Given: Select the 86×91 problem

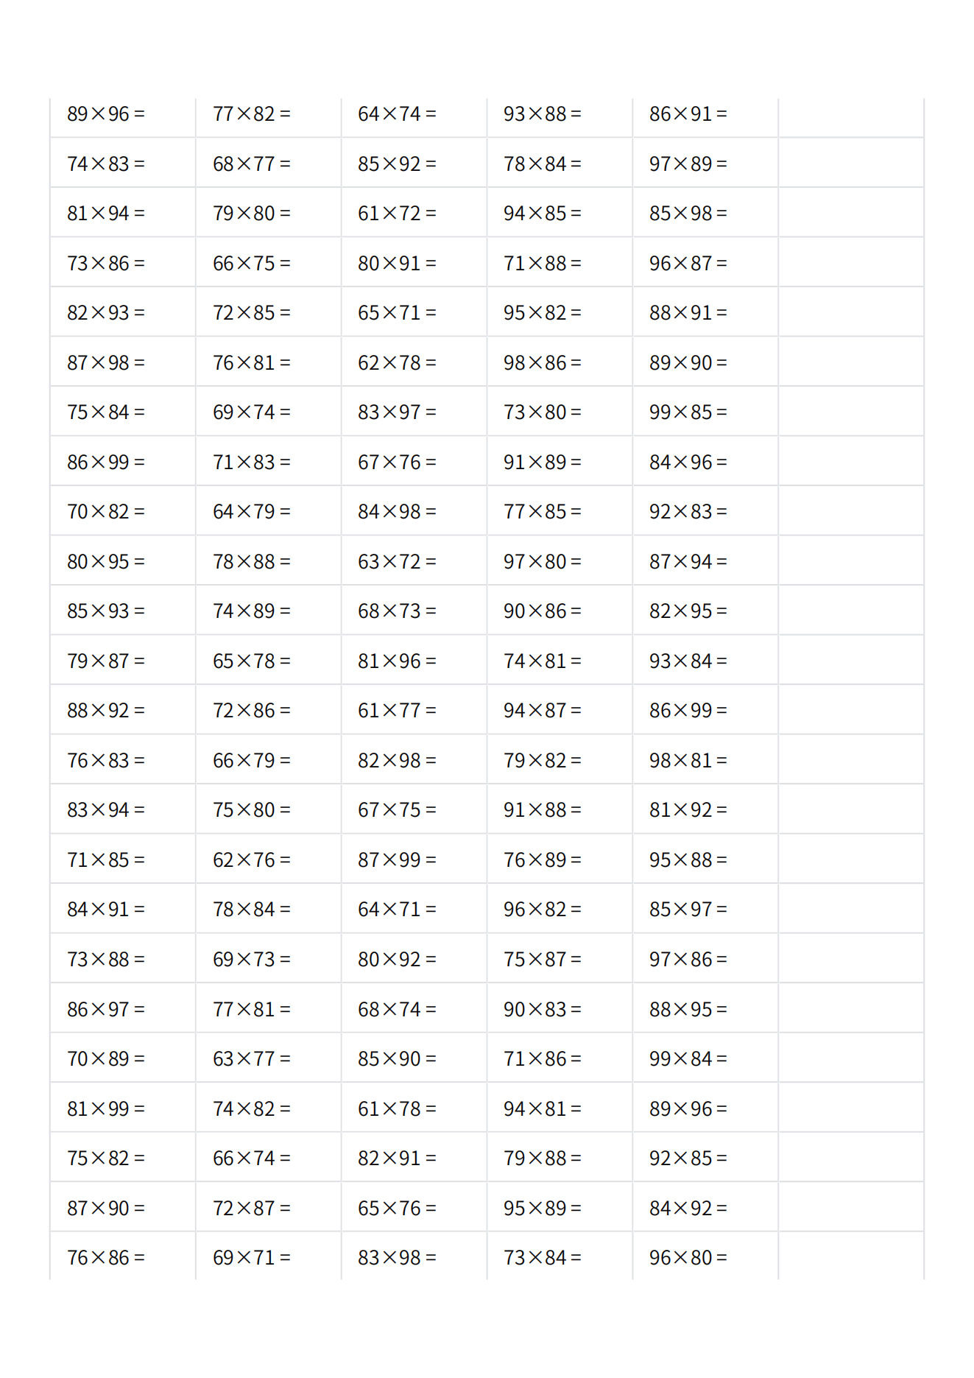Looking at the screenshot, I should tap(688, 114).
